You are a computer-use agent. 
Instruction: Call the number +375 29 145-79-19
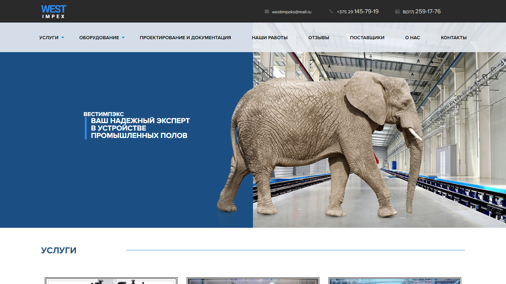[x=358, y=11]
